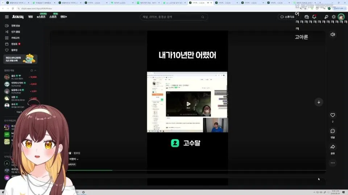This screenshot has width=348, height=195.
Task: Expand the clip title with the chevron
Action: 77,159
